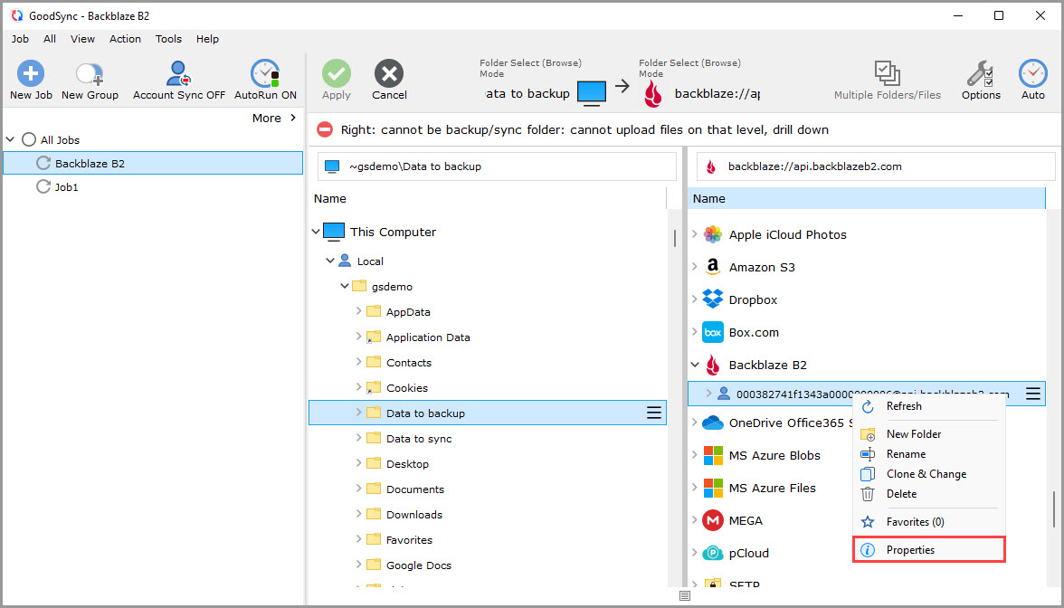This screenshot has height=608, width=1064.
Task: Expand the Dropbox entry
Action: tap(695, 299)
